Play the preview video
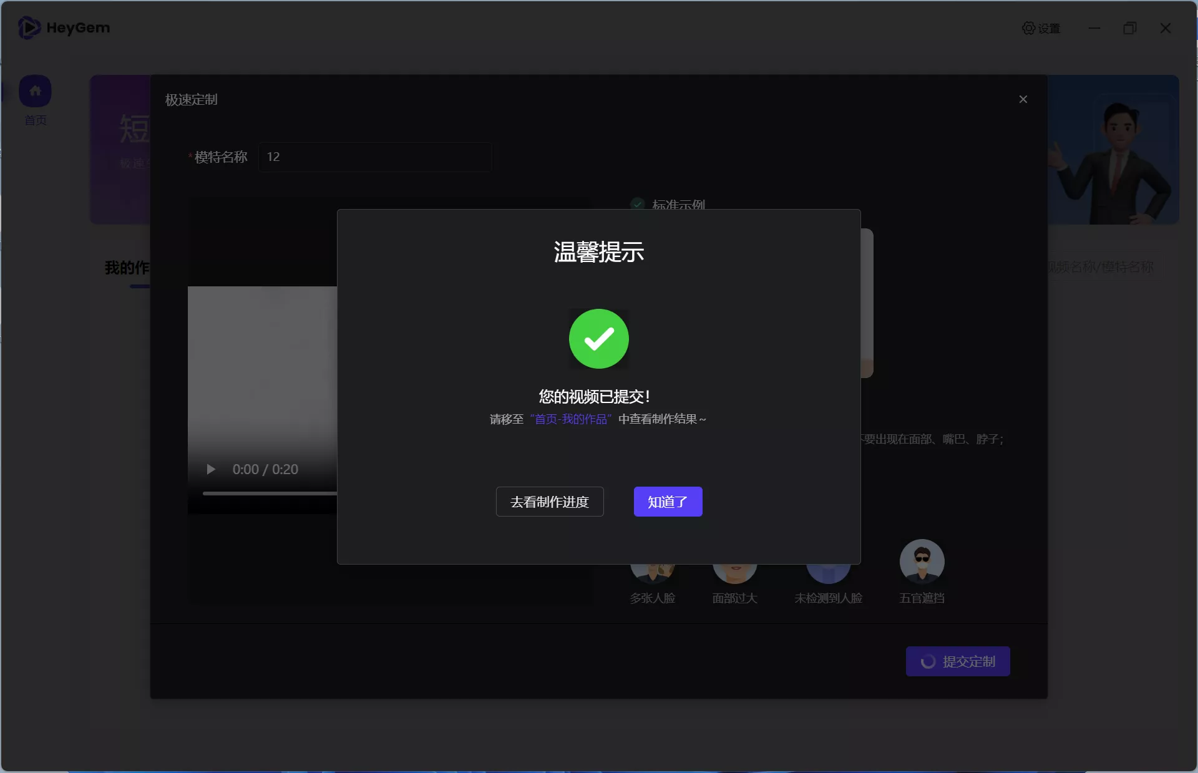This screenshot has width=1198, height=773. (x=211, y=469)
